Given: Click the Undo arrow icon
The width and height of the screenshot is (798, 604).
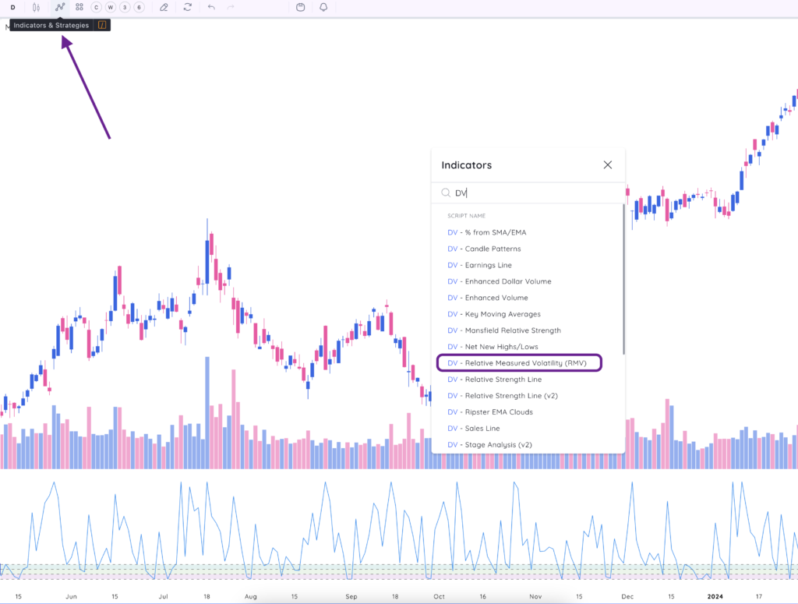Looking at the screenshot, I should (210, 8).
